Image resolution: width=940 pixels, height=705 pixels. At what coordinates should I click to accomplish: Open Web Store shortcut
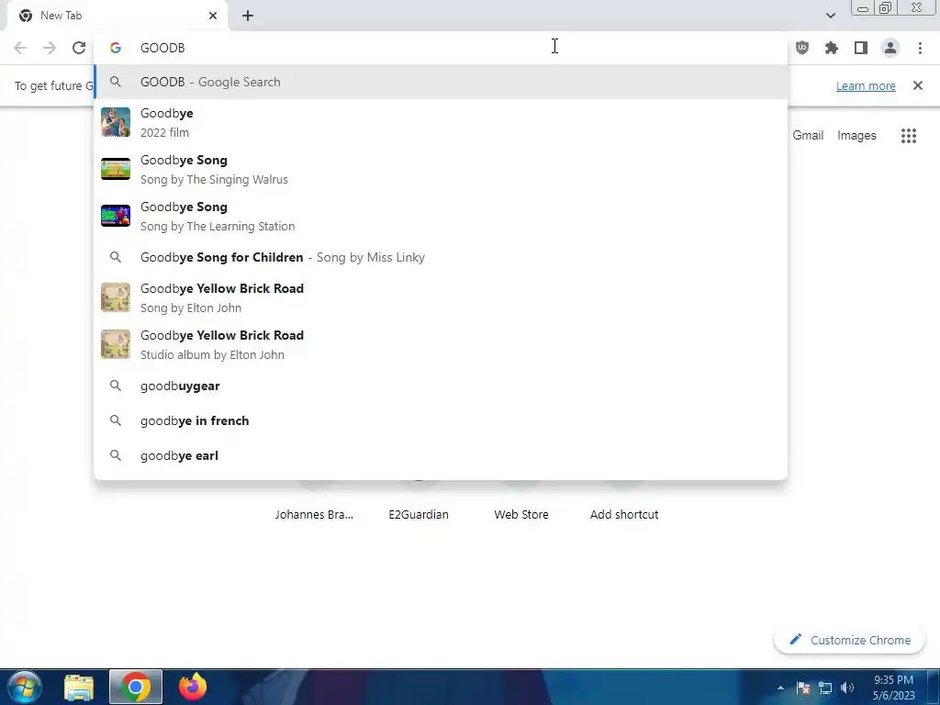[x=521, y=514]
